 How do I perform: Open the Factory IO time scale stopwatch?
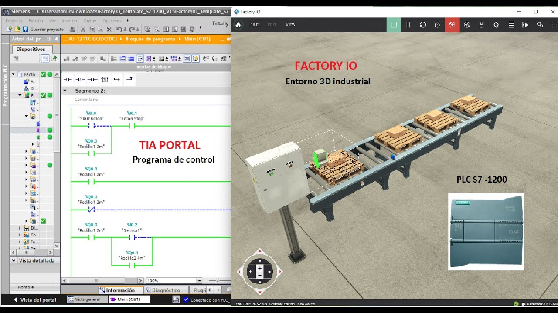click(x=437, y=25)
